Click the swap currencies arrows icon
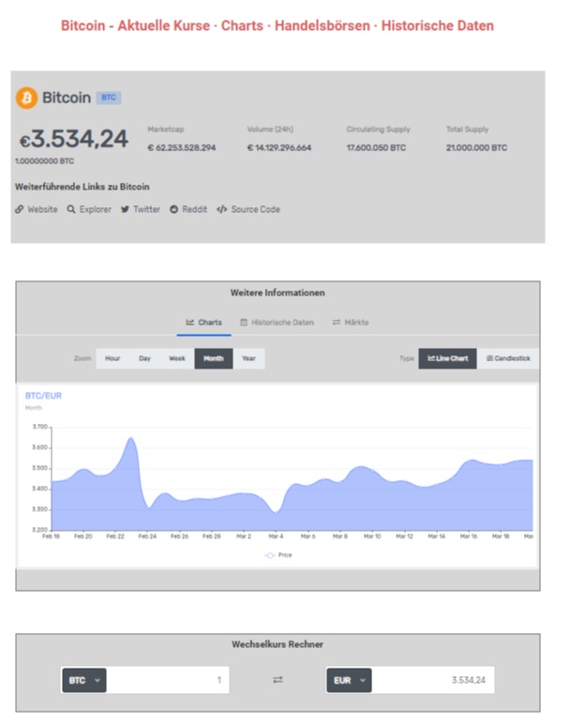Screen dimensions: 571x723 [278, 680]
